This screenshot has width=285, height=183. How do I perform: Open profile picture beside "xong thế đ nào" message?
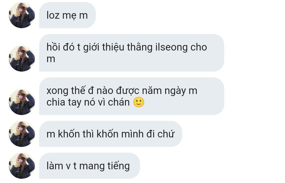click(22, 102)
